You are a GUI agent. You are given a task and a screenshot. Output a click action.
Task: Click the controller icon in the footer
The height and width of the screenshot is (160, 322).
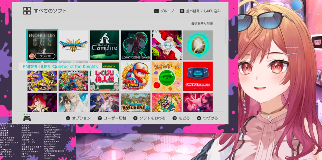point(27,118)
